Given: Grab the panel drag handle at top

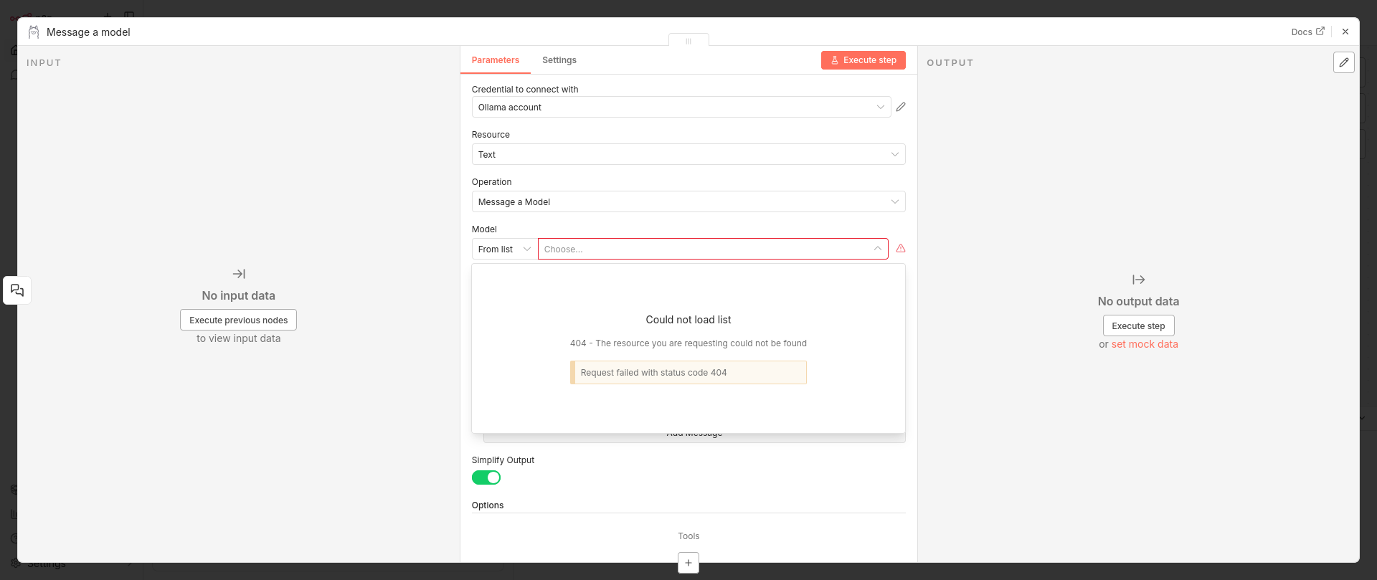Looking at the screenshot, I should coord(688,41).
